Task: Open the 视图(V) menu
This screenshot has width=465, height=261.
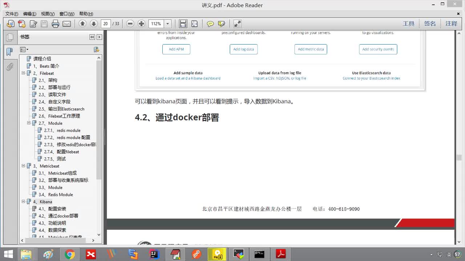Action: 48,14
